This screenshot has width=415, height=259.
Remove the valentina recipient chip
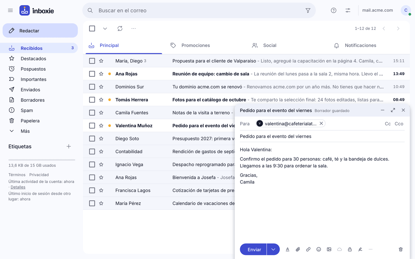click(x=321, y=123)
